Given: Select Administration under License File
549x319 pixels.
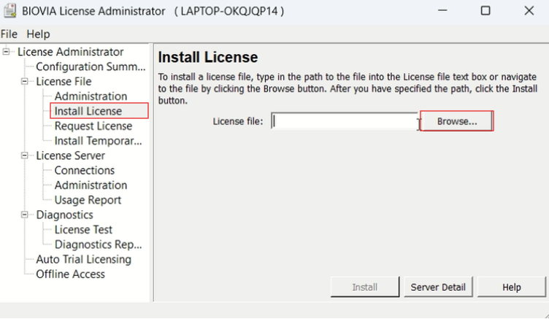Looking at the screenshot, I should (x=91, y=96).
